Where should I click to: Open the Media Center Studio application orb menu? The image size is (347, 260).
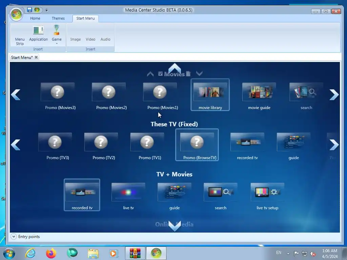coord(16,14)
